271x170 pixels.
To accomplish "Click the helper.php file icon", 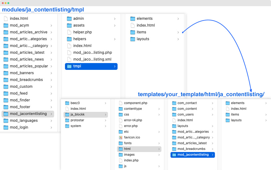I will [69, 32].
